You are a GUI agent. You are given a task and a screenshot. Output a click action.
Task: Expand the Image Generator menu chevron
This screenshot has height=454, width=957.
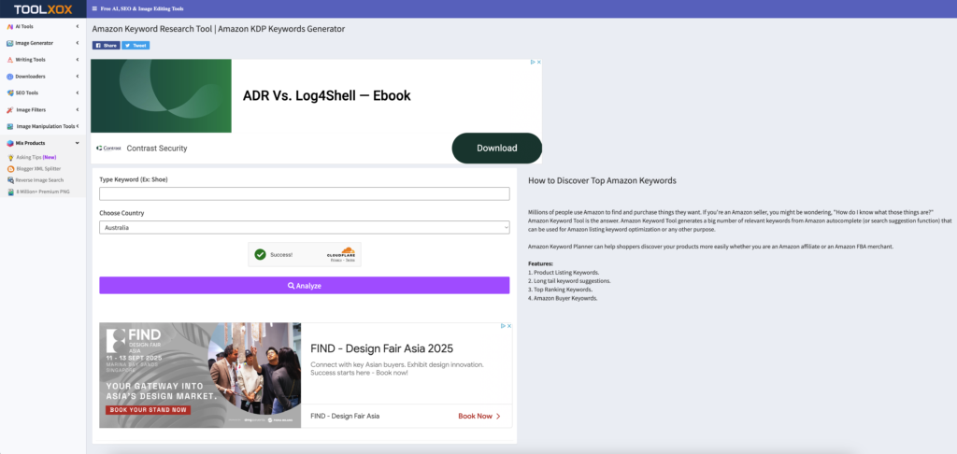(78, 43)
